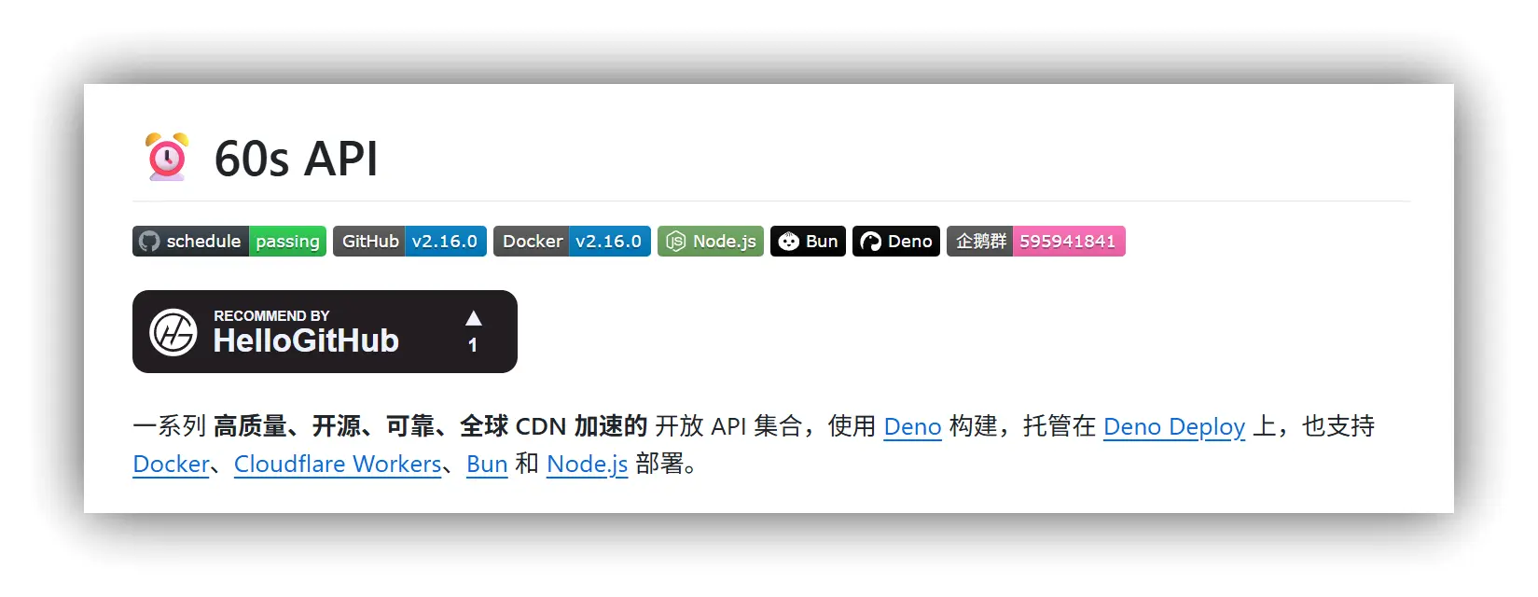Follow the Deno link after 使用
1538x597 pixels.
(912, 426)
